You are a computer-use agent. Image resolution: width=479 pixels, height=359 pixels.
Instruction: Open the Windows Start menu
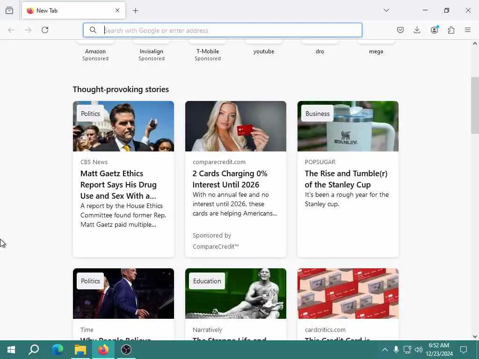11,350
